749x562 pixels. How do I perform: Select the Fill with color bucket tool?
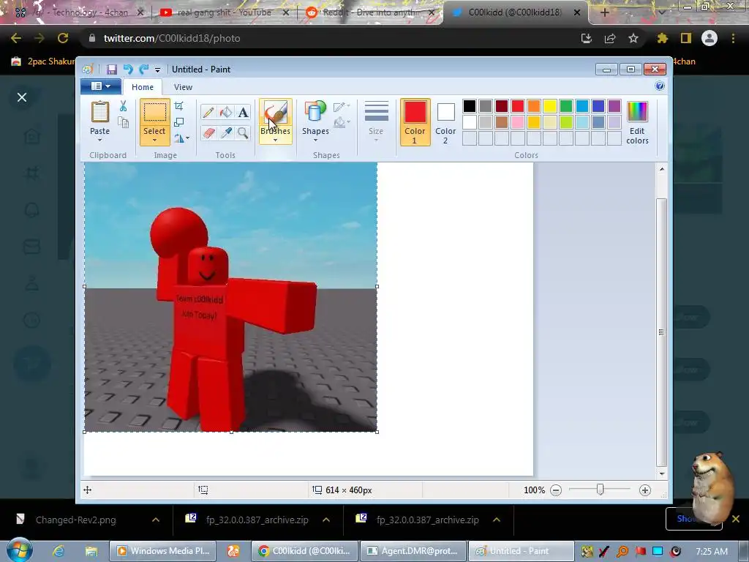[225, 112]
